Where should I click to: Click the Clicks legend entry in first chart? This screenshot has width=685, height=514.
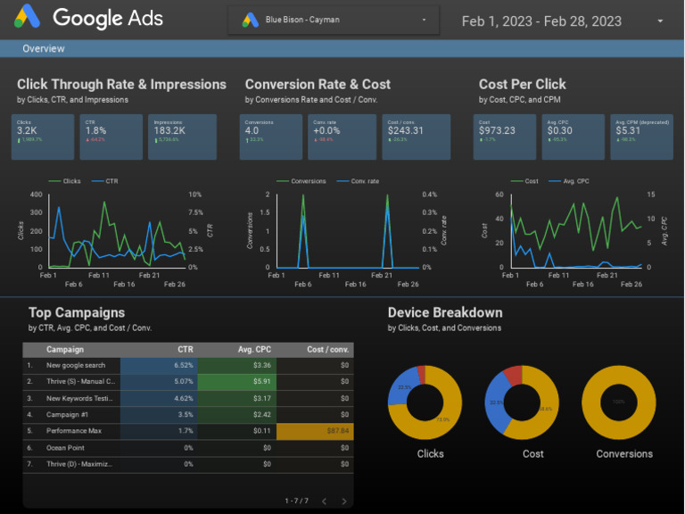pyautogui.click(x=64, y=181)
